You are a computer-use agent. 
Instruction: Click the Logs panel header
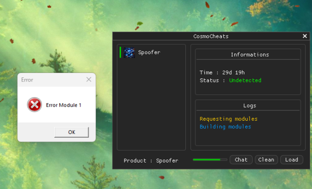(x=249, y=106)
